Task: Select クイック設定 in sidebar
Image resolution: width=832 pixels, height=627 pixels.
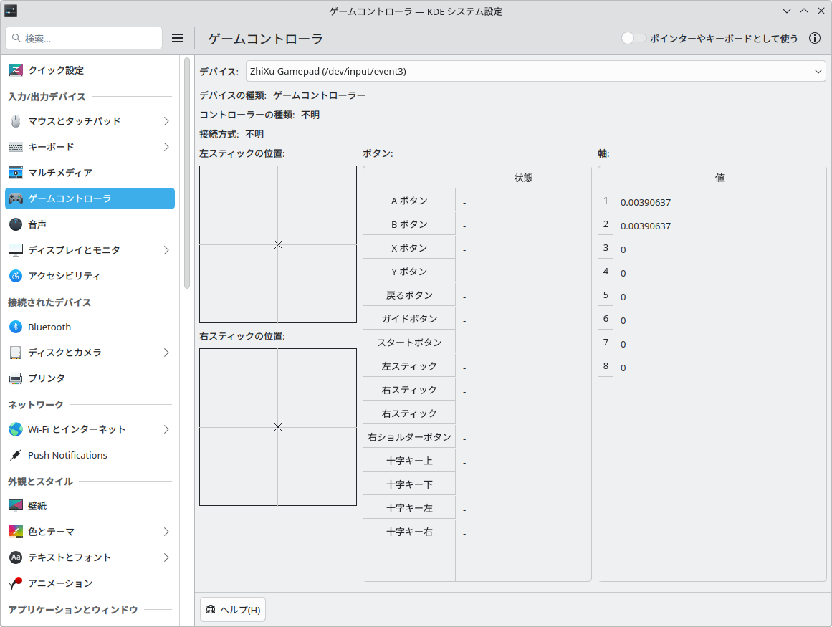Action: click(90, 70)
